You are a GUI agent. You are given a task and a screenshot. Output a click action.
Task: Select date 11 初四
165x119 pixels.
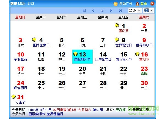(41, 57)
